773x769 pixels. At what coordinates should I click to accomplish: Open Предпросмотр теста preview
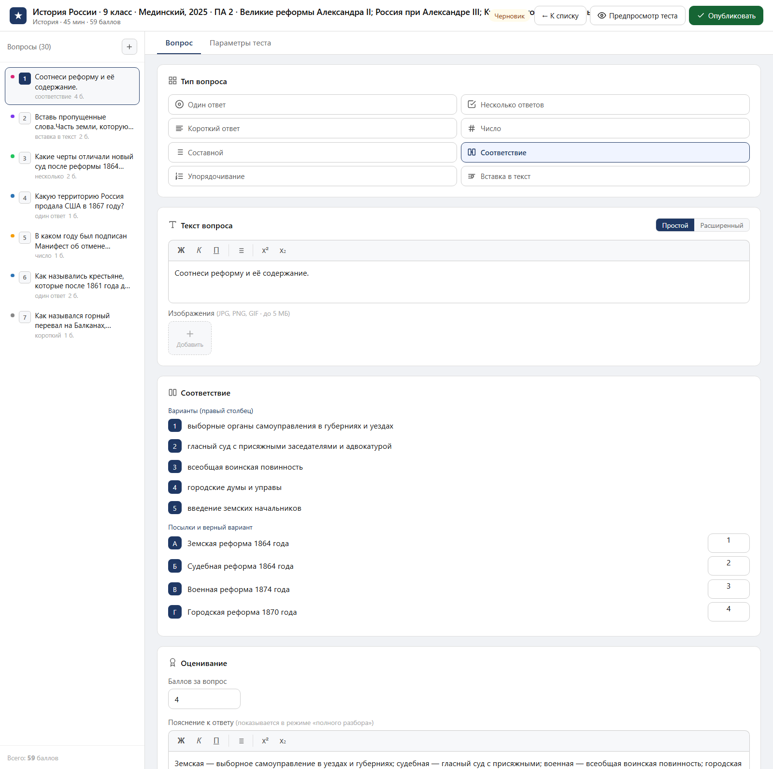(x=638, y=15)
